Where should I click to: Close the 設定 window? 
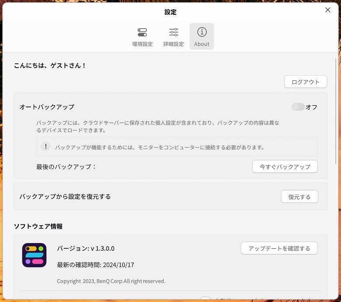(x=327, y=10)
